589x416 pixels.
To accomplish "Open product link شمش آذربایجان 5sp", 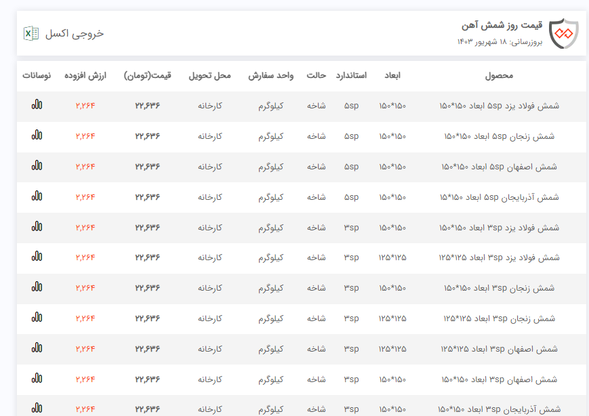I will 499,197.
